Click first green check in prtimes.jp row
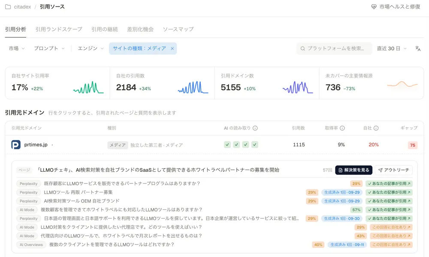The image size is (429, 257). (x=227, y=145)
